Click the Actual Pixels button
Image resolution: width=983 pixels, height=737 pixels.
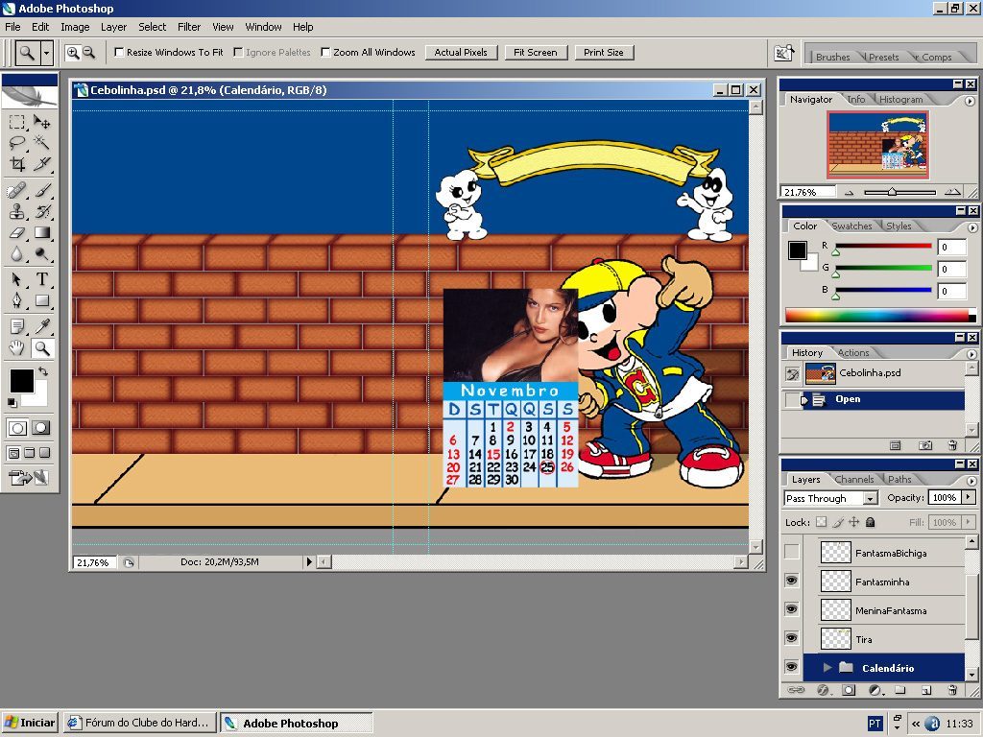[x=461, y=53]
